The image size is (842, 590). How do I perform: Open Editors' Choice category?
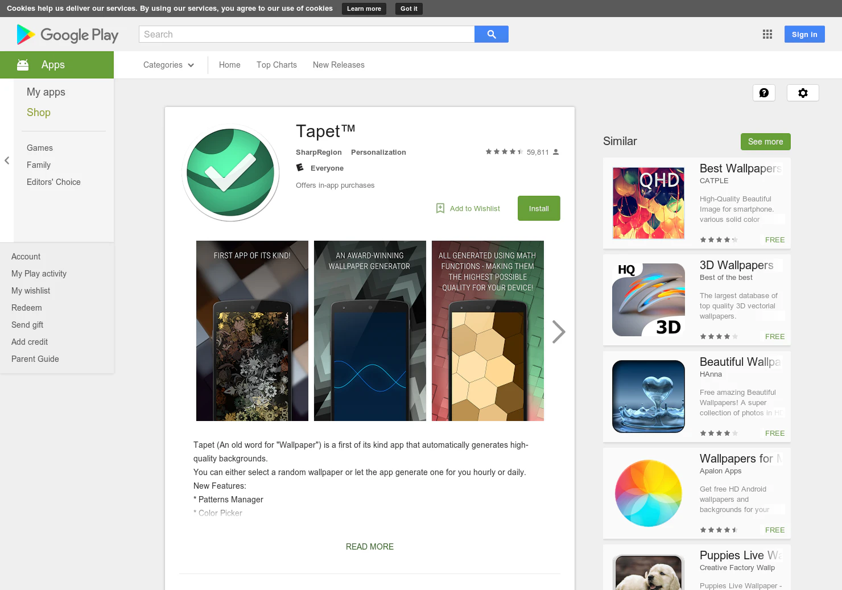(53, 182)
